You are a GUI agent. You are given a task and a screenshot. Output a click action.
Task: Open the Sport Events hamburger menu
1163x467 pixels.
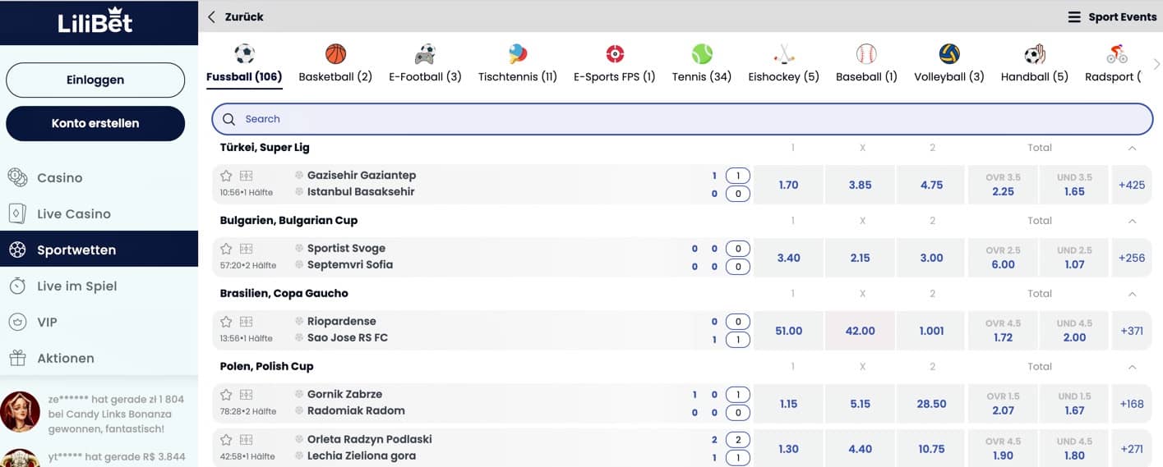[1074, 17]
